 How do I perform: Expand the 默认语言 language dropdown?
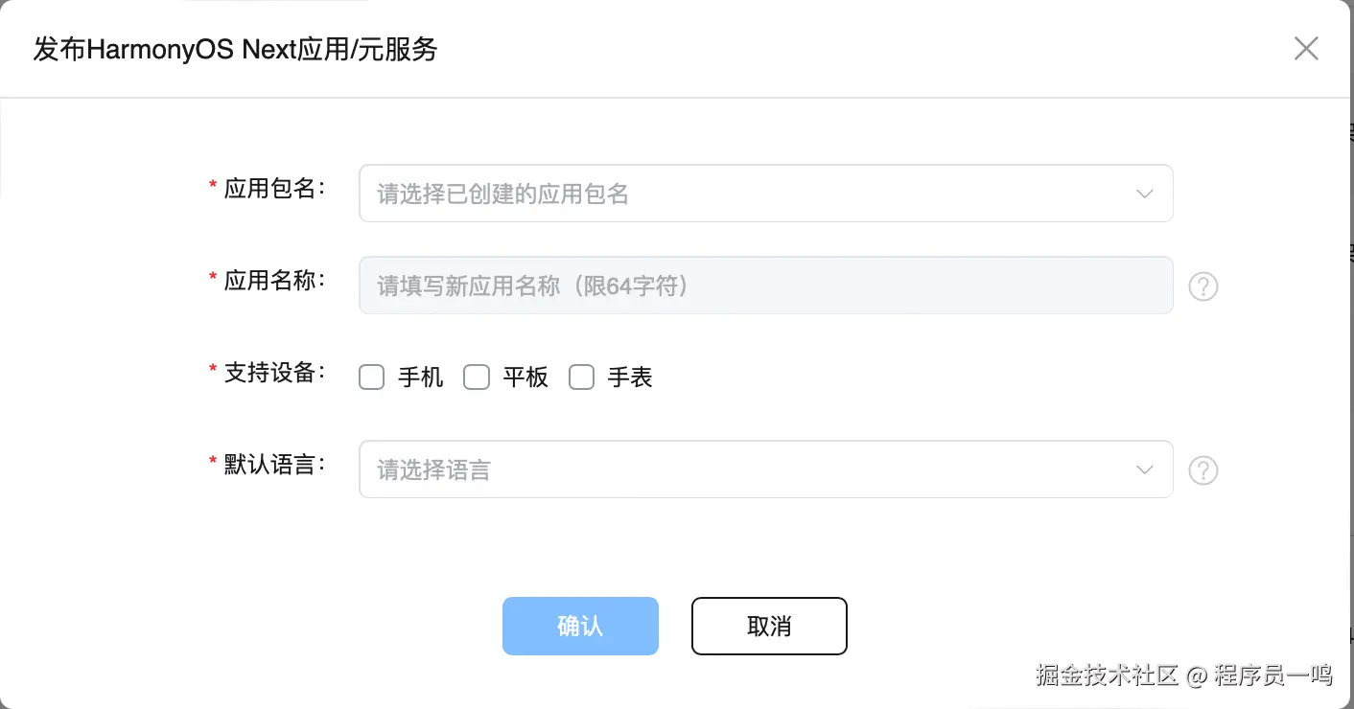pyautogui.click(x=748, y=469)
